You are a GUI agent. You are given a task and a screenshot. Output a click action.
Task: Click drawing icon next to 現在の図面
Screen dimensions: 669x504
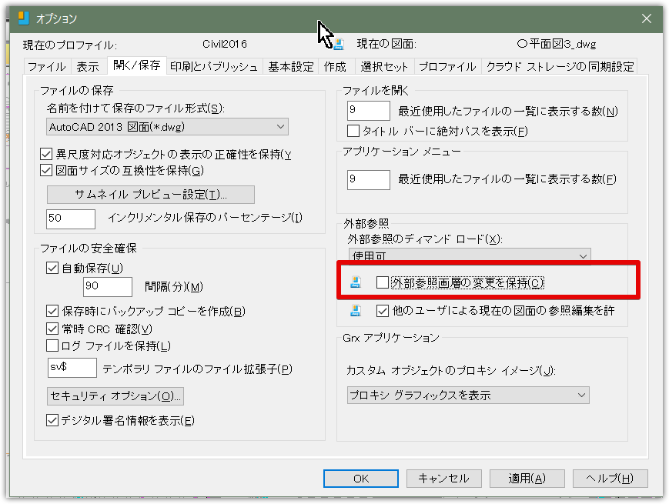(340, 44)
